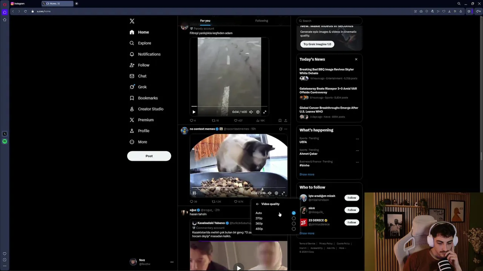The image size is (483, 271).
Task: Open Creator Studio
Action: 146,109
